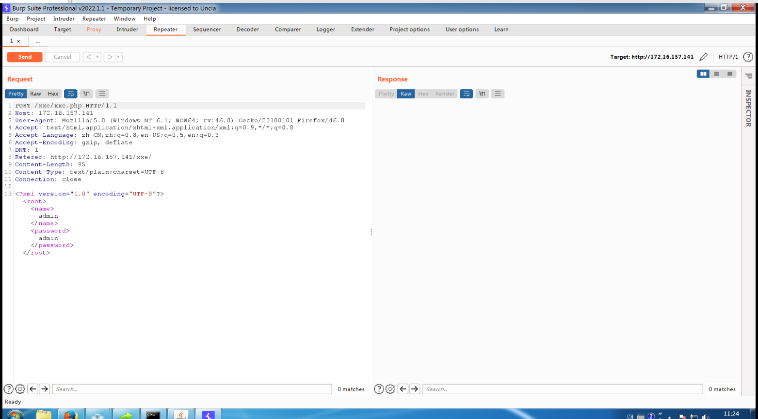The width and height of the screenshot is (758, 419).
Task: Click the Cancel button
Action: pyautogui.click(x=62, y=57)
